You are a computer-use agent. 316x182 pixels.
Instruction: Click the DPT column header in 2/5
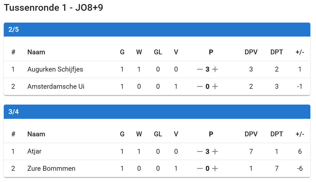coord(277,52)
